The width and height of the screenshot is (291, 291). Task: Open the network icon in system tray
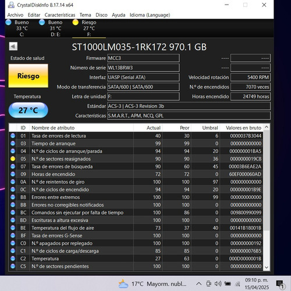coord(237,284)
